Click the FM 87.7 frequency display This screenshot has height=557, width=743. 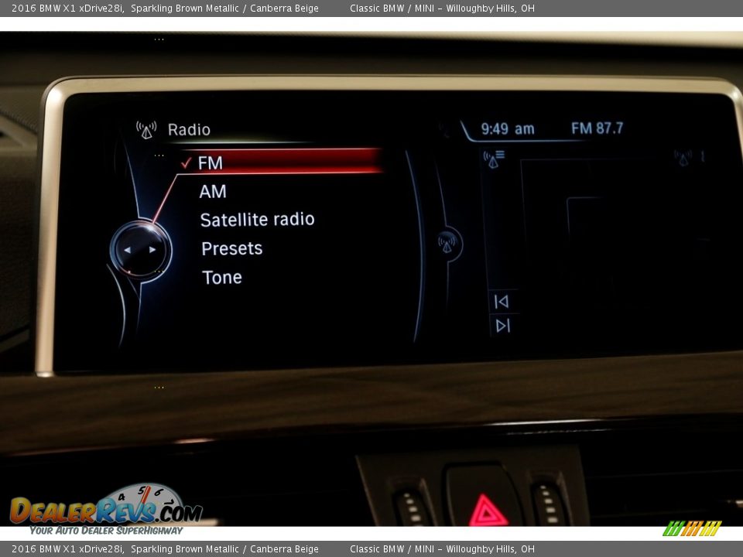point(597,128)
